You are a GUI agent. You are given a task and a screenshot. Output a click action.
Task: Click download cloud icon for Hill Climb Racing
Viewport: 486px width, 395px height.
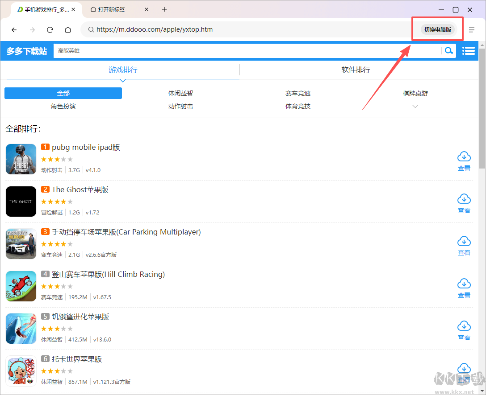tap(464, 284)
